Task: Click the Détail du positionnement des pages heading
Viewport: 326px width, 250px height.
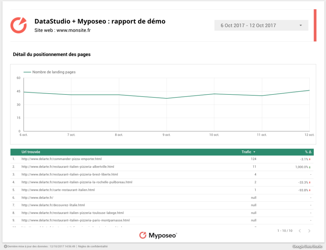Action: pyautogui.click(x=51, y=54)
